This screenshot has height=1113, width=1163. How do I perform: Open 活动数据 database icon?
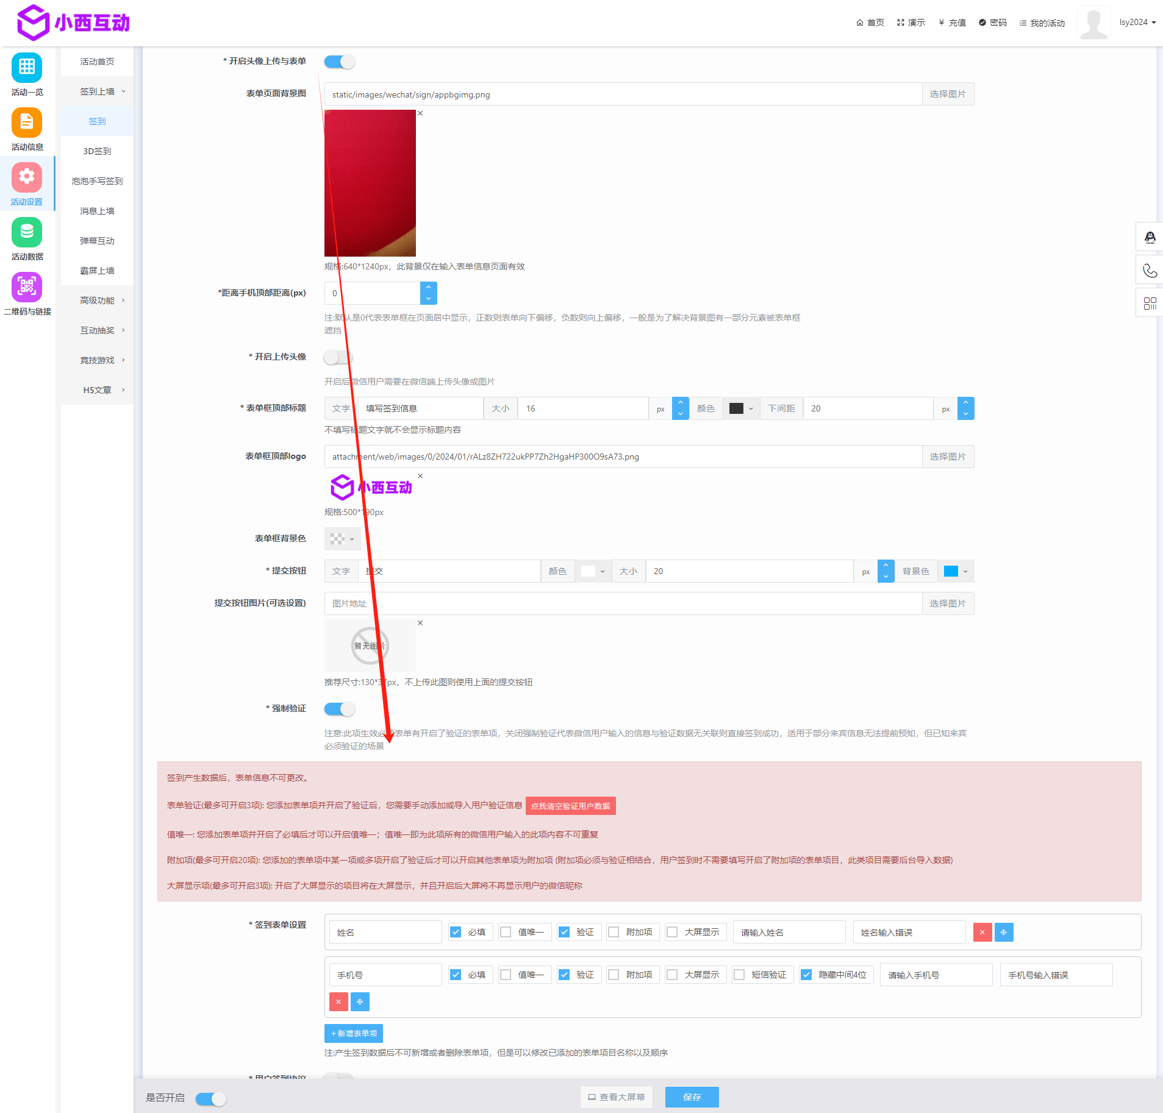[27, 232]
